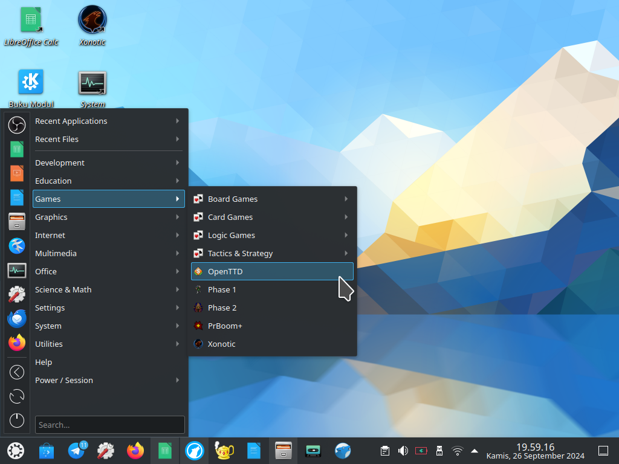Open volume control tray icon
The width and height of the screenshot is (619, 464).
click(403, 451)
